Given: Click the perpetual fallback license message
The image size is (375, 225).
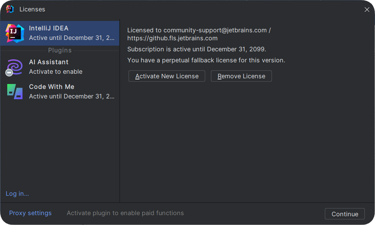Looking at the screenshot, I should [x=206, y=60].
